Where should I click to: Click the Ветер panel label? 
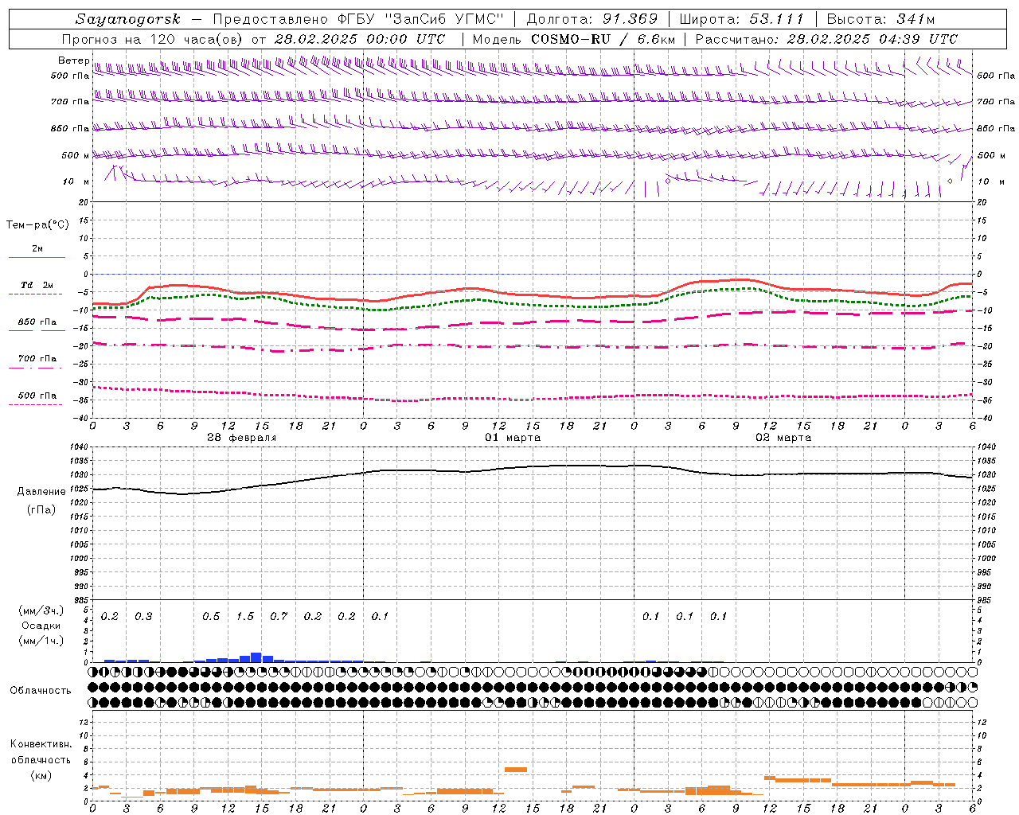point(74,60)
